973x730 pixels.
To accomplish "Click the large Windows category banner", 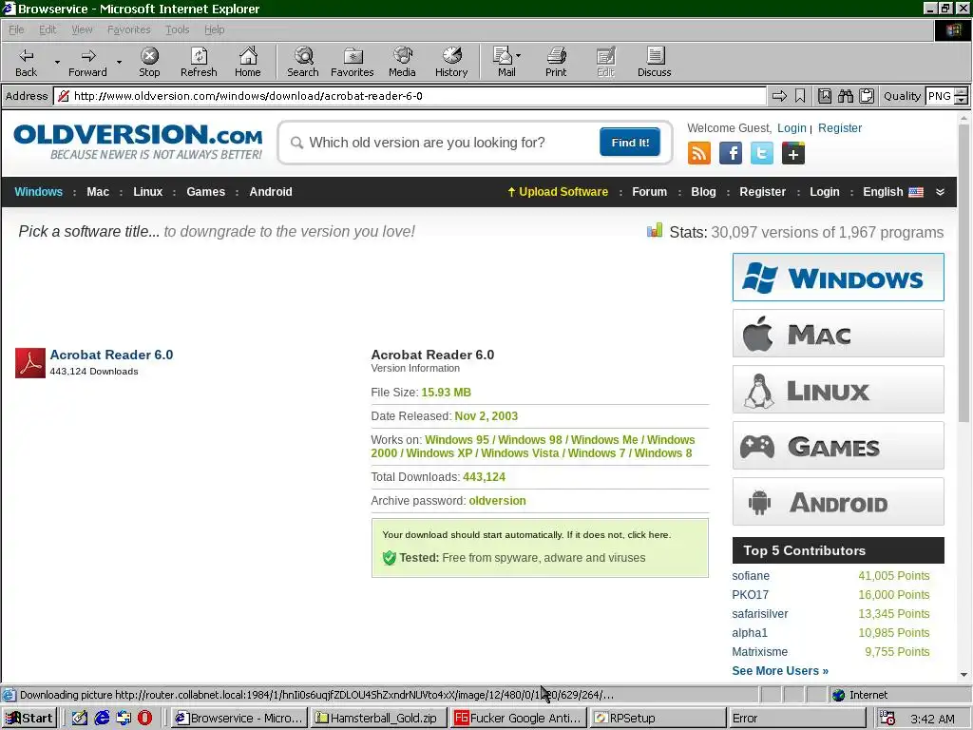I will pos(838,277).
